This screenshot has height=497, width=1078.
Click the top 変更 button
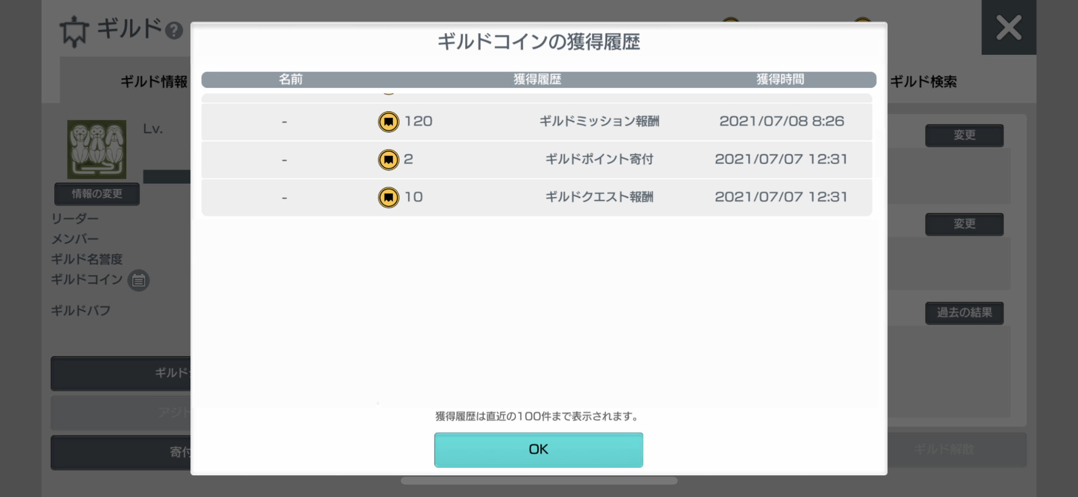[964, 135]
